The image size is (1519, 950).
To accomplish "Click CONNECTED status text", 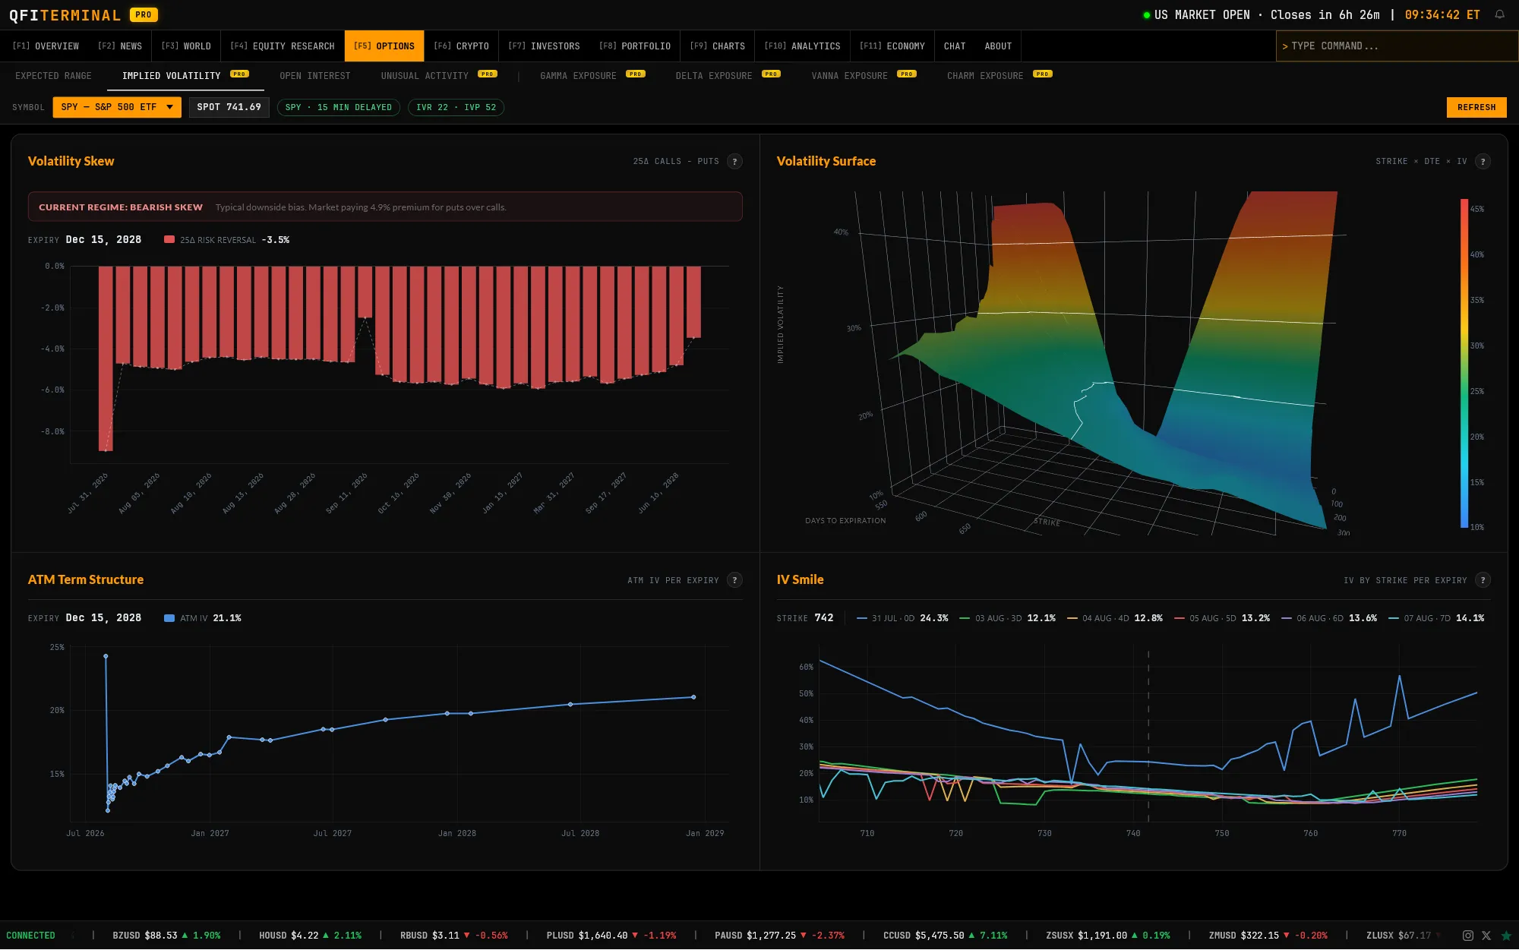I will tap(30, 936).
